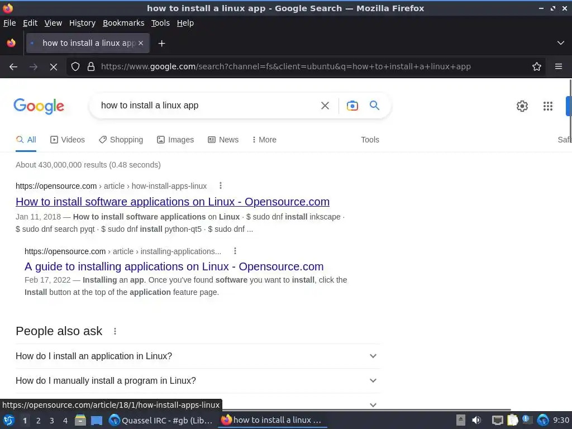Screen dimensions: 572x429
Task: Switch to desktop workspace 2
Action: 39,421
